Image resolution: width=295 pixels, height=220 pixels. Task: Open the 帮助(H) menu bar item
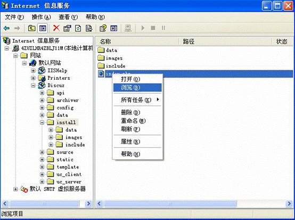pos(95,17)
